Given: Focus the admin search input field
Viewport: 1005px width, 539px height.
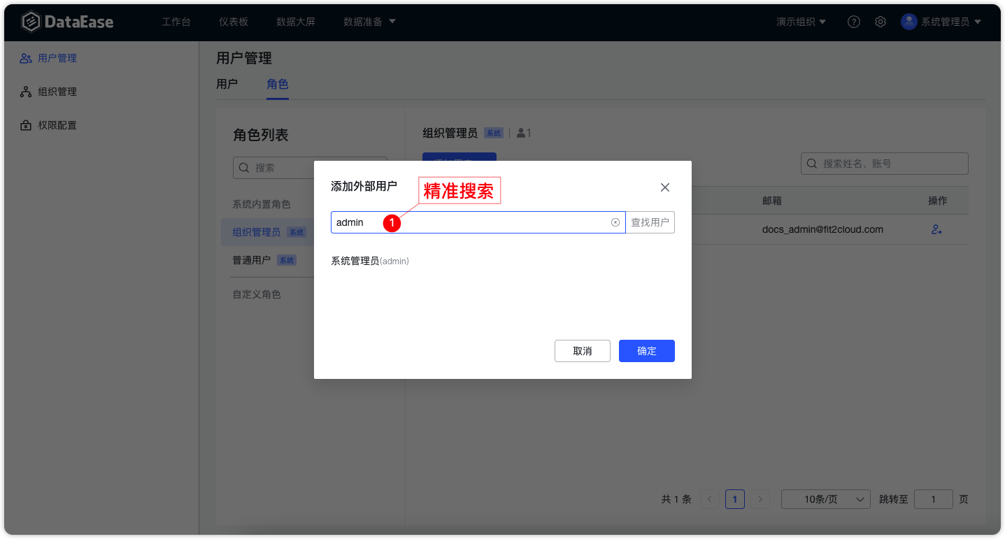Looking at the screenshot, I should (x=478, y=222).
